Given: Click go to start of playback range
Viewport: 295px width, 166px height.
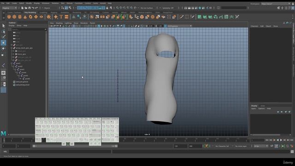Looking at the screenshot, I should point(267,140).
